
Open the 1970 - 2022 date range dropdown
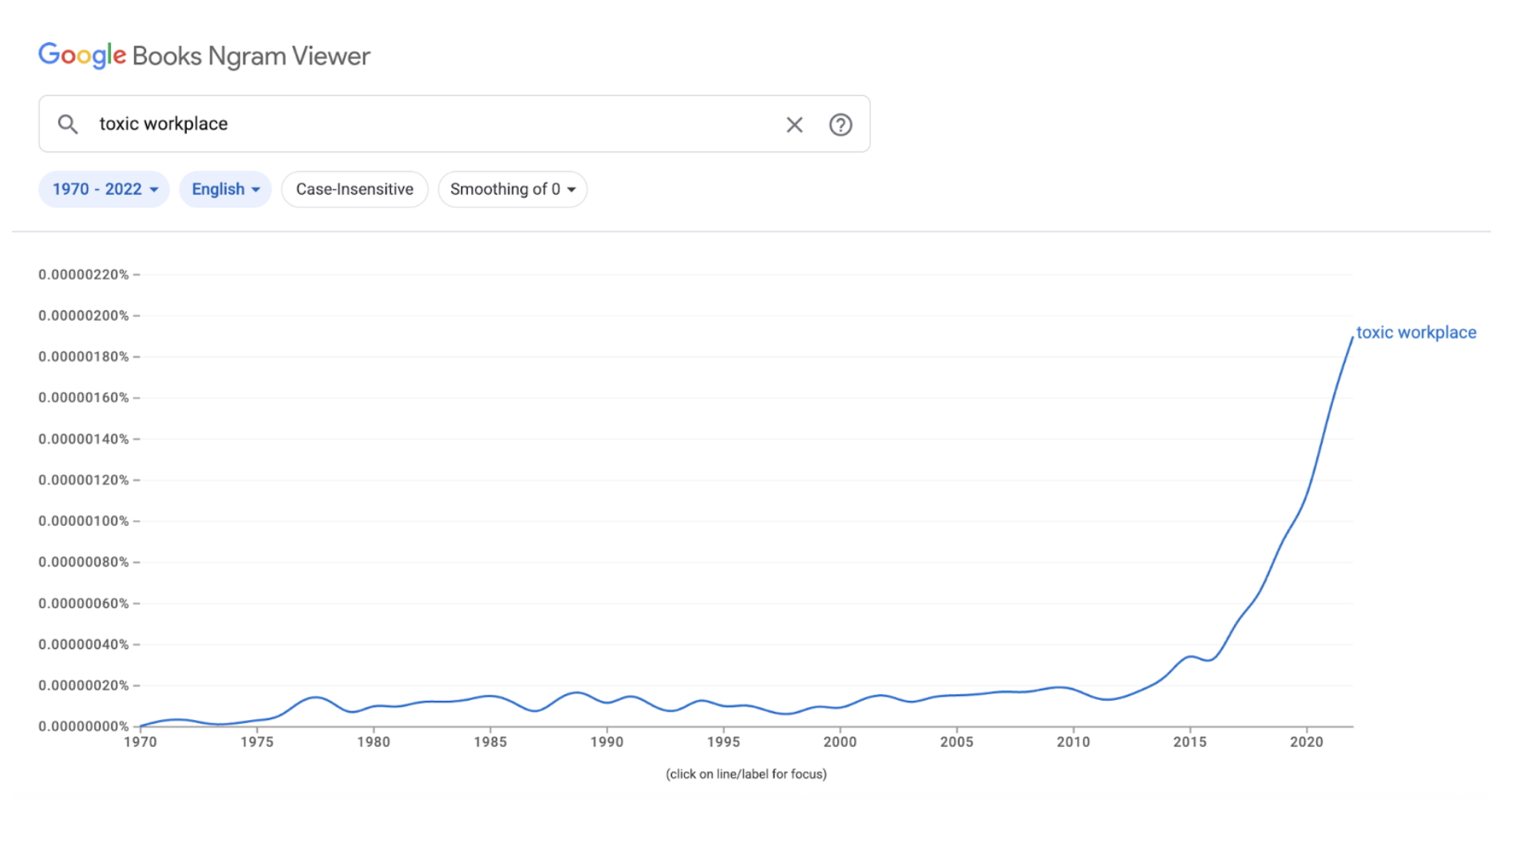[100, 189]
